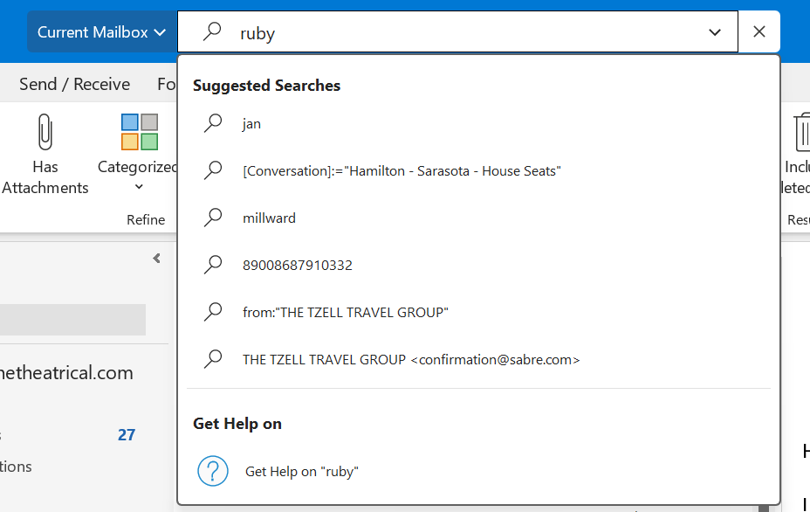810x512 pixels.
Task: Toggle Include Deleted in the Results group
Action: [801, 157]
